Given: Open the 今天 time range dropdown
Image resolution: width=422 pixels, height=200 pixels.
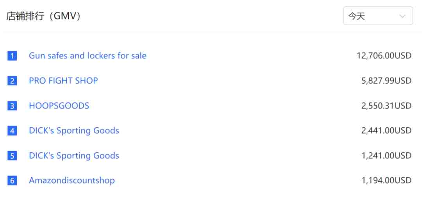Looking at the screenshot, I should pos(377,16).
